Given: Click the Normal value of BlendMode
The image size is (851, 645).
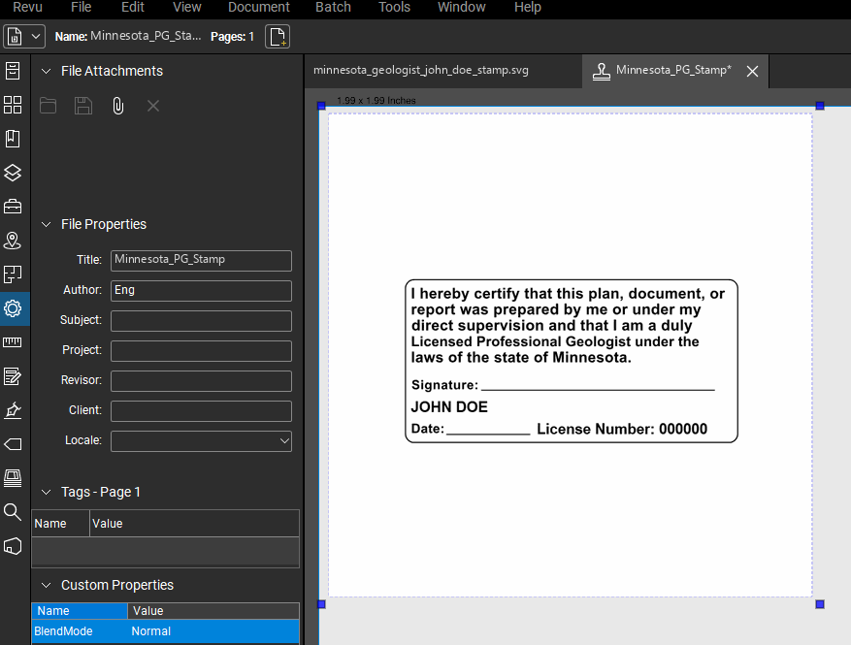Looking at the screenshot, I should (x=150, y=631).
